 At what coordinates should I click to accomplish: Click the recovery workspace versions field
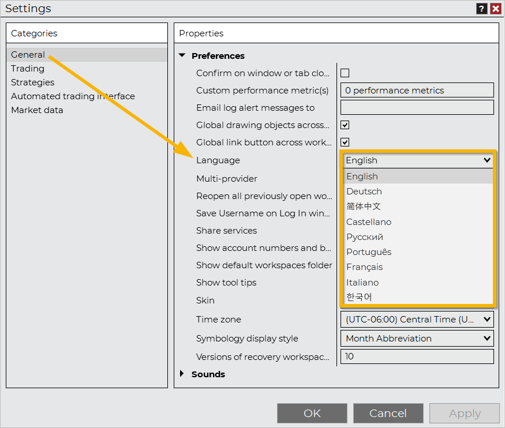pos(417,356)
